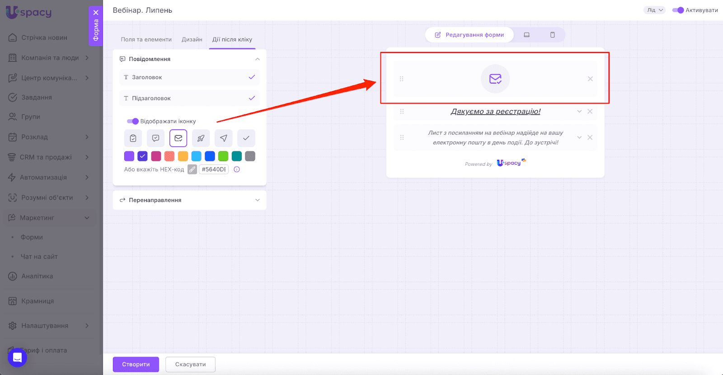Screen dimensions: 723x375
Task: Expand the 'Налаштування' sidebar menu
Action: pos(87,326)
